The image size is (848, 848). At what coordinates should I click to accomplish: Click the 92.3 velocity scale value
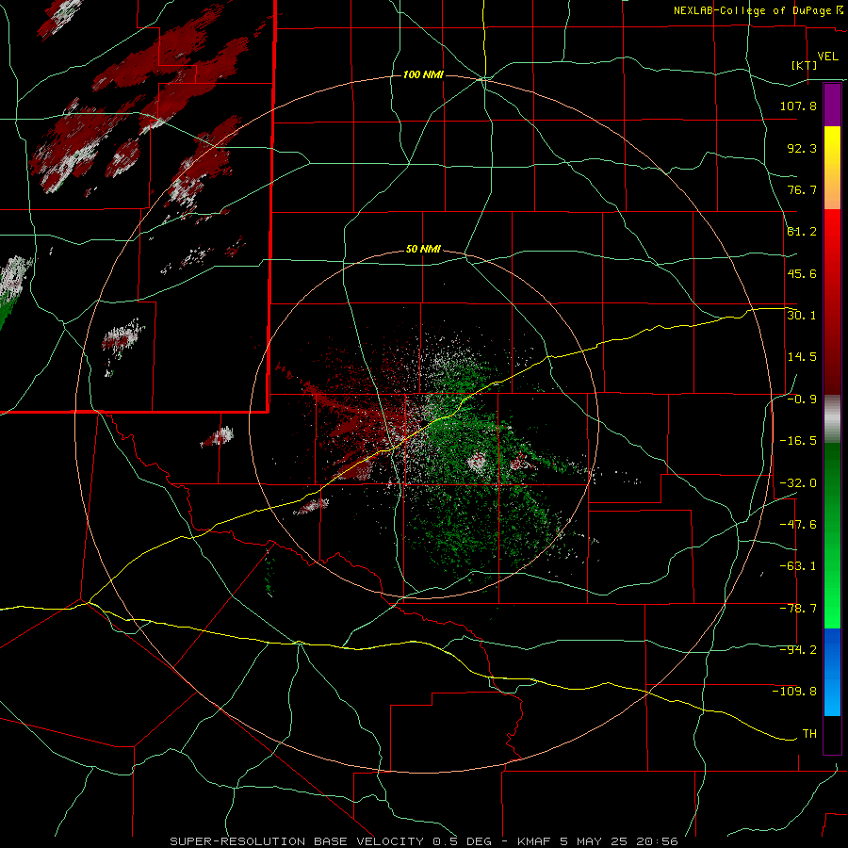coord(802,148)
